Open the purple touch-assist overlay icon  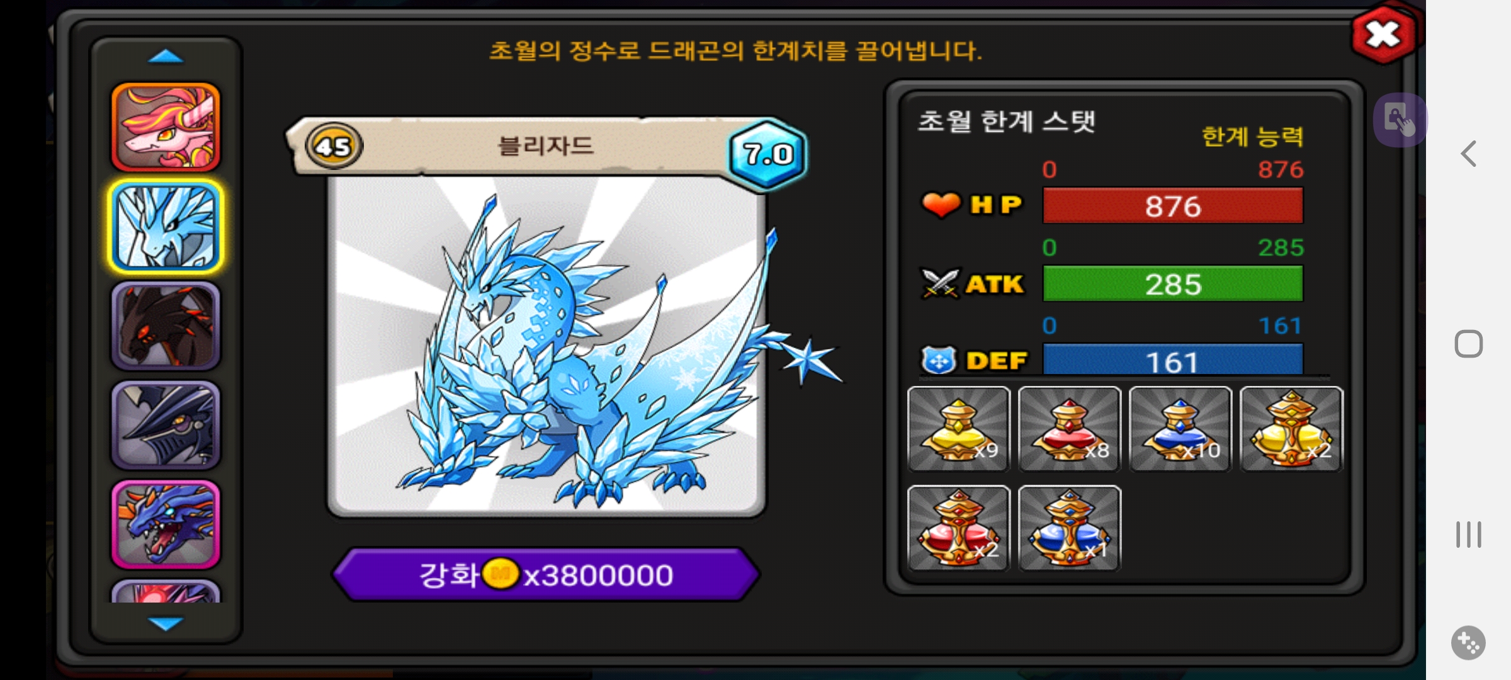pos(1399,120)
